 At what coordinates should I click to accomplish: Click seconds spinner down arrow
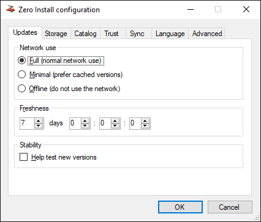[145, 126]
